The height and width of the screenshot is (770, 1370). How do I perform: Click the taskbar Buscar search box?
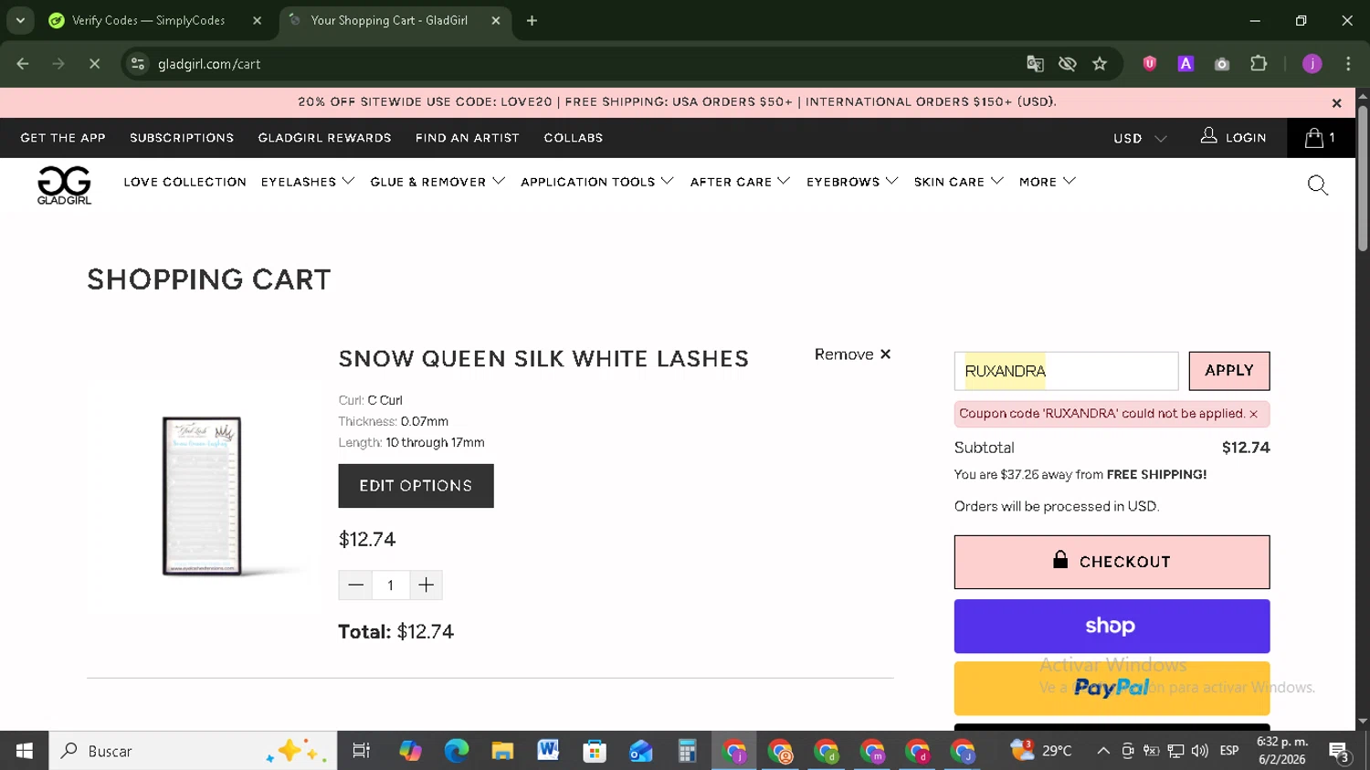coord(193,751)
